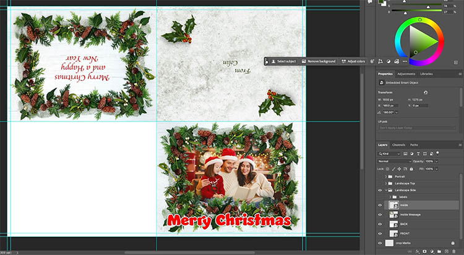464x255 pixels.
Task: Click the reset transform icon in Properties
Action: 426,92
